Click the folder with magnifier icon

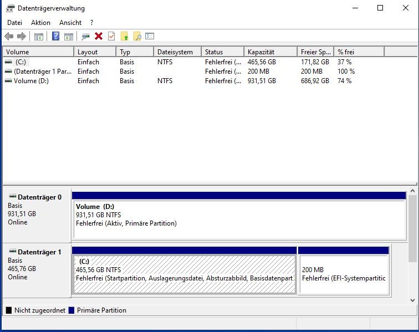pos(137,36)
